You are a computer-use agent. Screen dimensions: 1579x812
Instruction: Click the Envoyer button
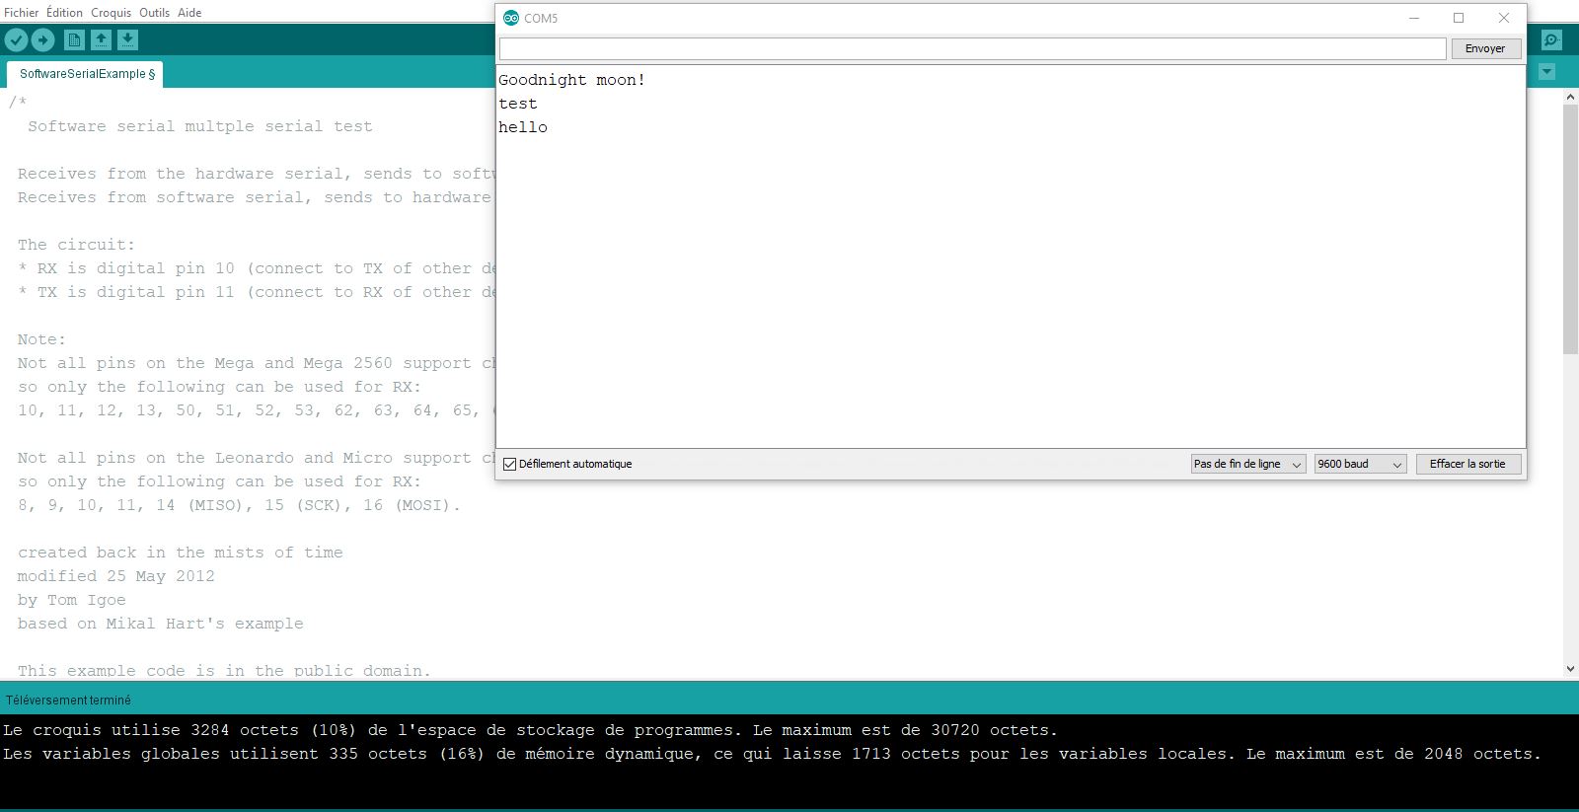click(x=1485, y=48)
